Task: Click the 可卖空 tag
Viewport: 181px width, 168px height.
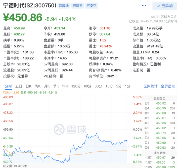Action: pyautogui.click(x=91, y=6)
